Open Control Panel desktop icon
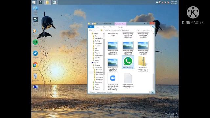This screenshot has height=118, width=210. point(35,10)
